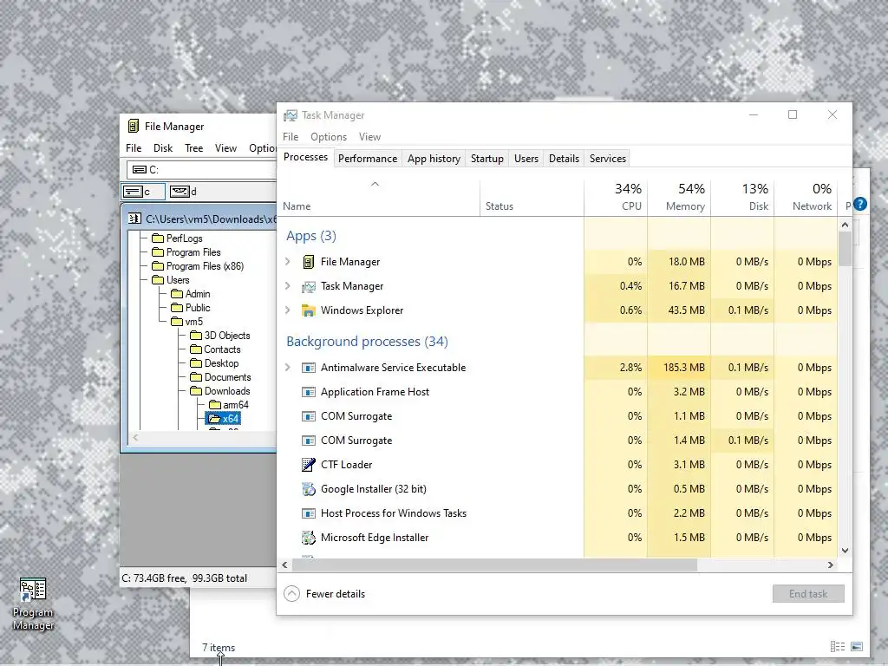Click the Application Frame Host icon
Image resolution: width=888 pixels, height=666 pixels.
[308, 392]
